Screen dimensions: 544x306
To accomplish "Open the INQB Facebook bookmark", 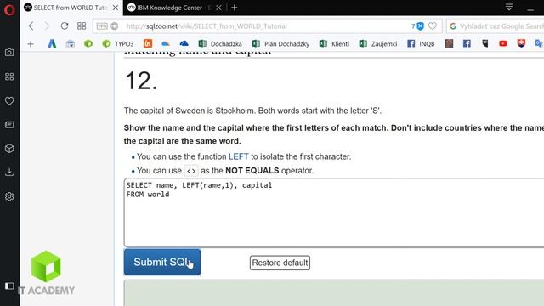I will [x=421, y=43].
